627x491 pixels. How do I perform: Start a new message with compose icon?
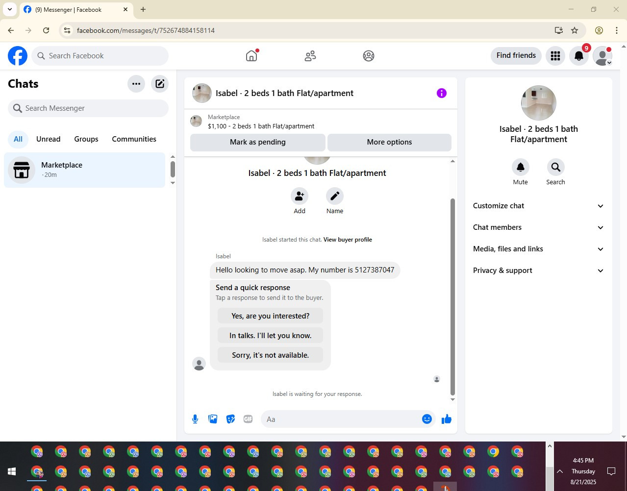pos(160,84)
